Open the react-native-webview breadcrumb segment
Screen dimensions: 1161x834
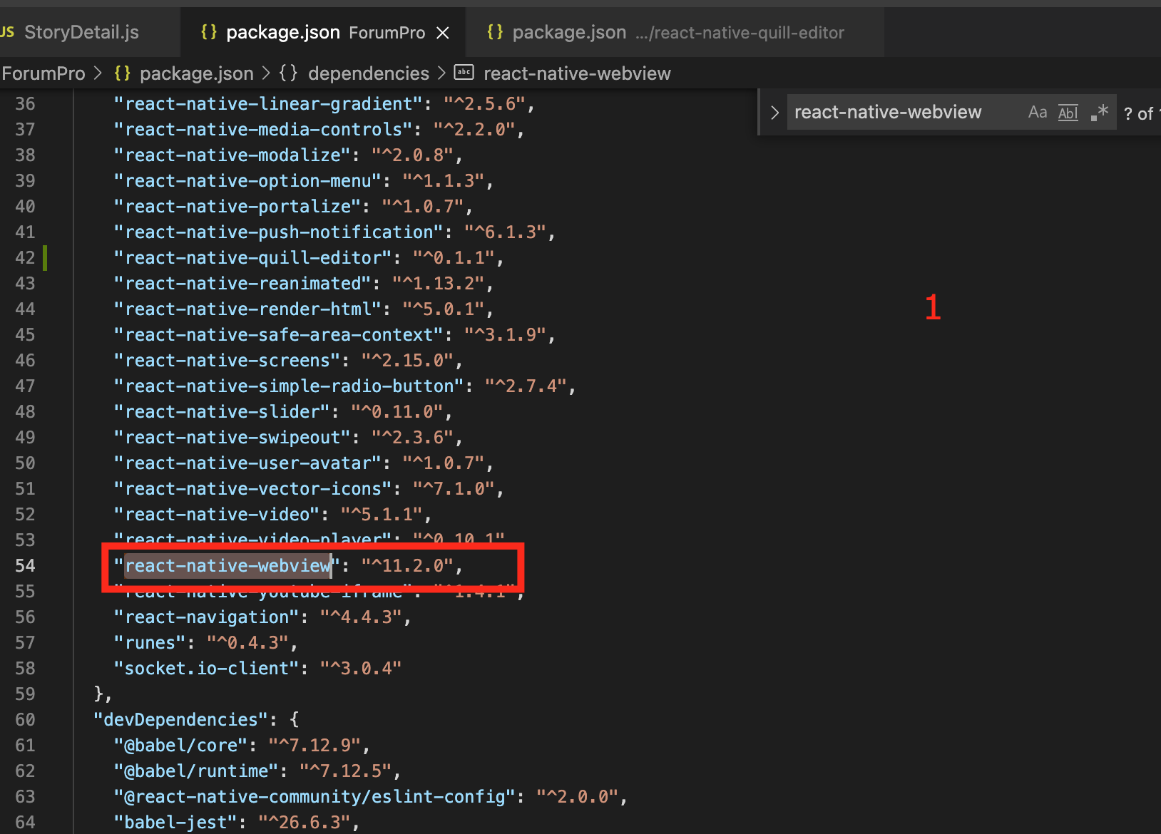click(x=577, y=73)
